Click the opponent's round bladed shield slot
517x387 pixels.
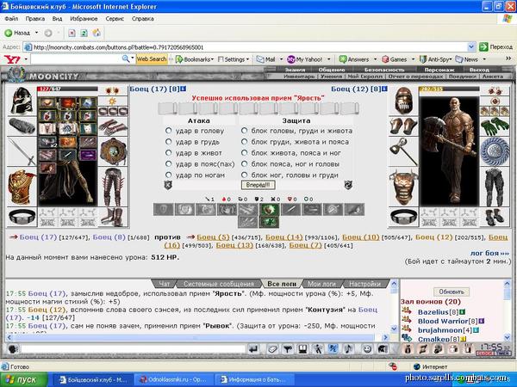(495, 151)
